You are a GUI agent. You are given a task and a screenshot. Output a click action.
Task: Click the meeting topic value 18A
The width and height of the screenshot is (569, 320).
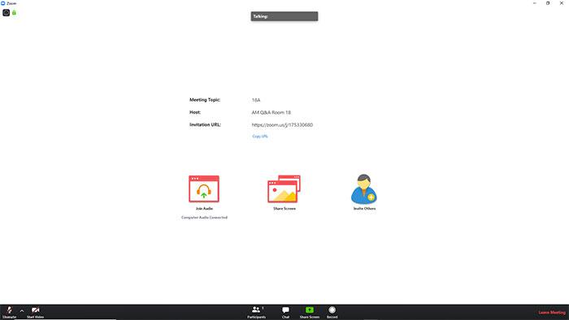pos(256,100)
